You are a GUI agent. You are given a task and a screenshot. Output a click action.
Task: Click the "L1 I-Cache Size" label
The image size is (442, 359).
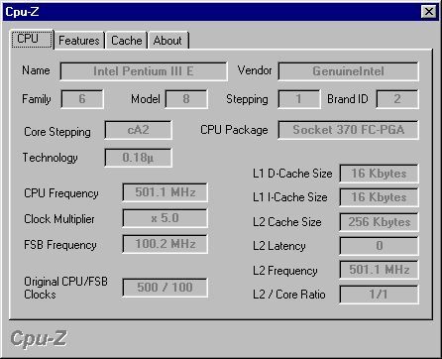pyautogui.click(x=290, y=197)
